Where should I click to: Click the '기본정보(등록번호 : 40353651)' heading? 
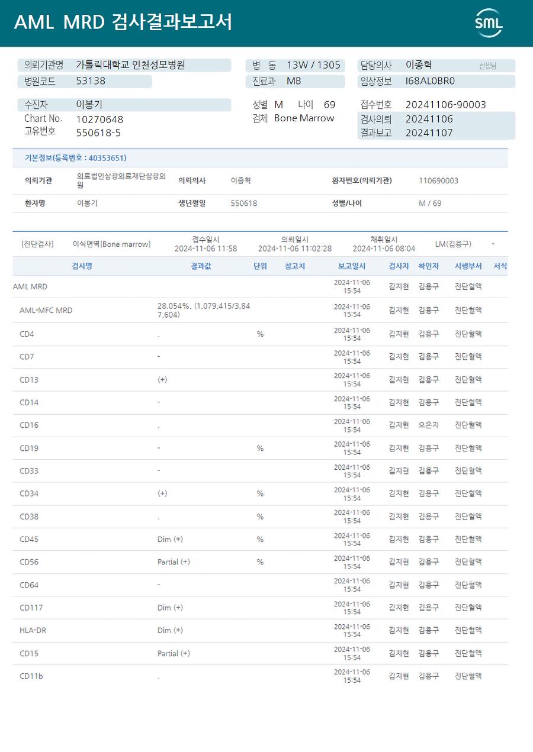click(75, 158)
